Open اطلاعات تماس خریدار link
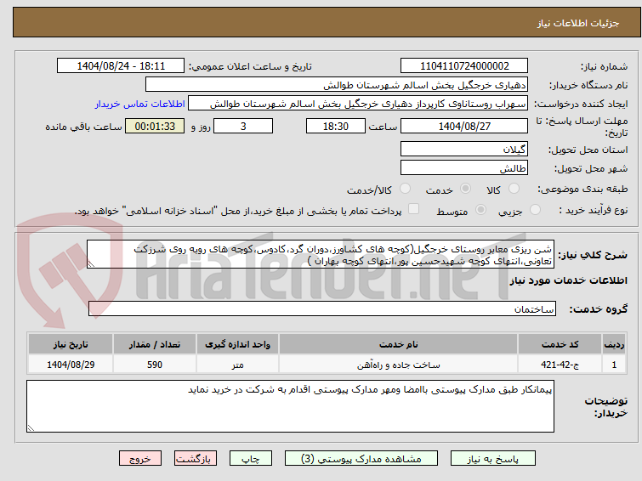Viewport: 642px width, 481px height. click(140, 104)
